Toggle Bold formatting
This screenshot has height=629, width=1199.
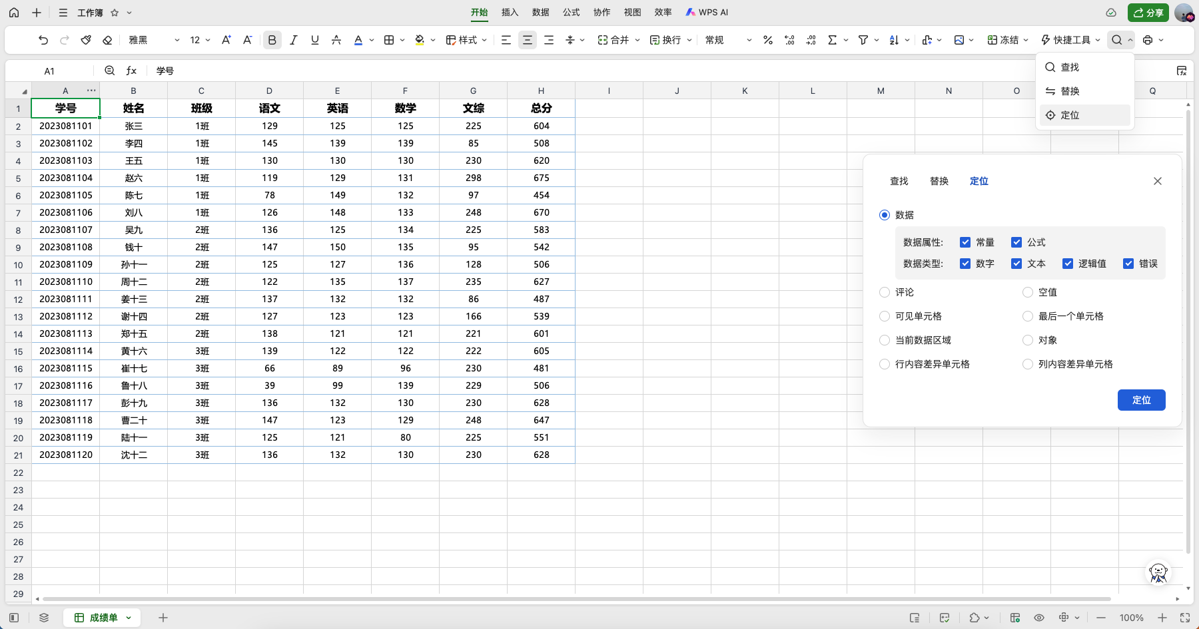tap(272, 40)
